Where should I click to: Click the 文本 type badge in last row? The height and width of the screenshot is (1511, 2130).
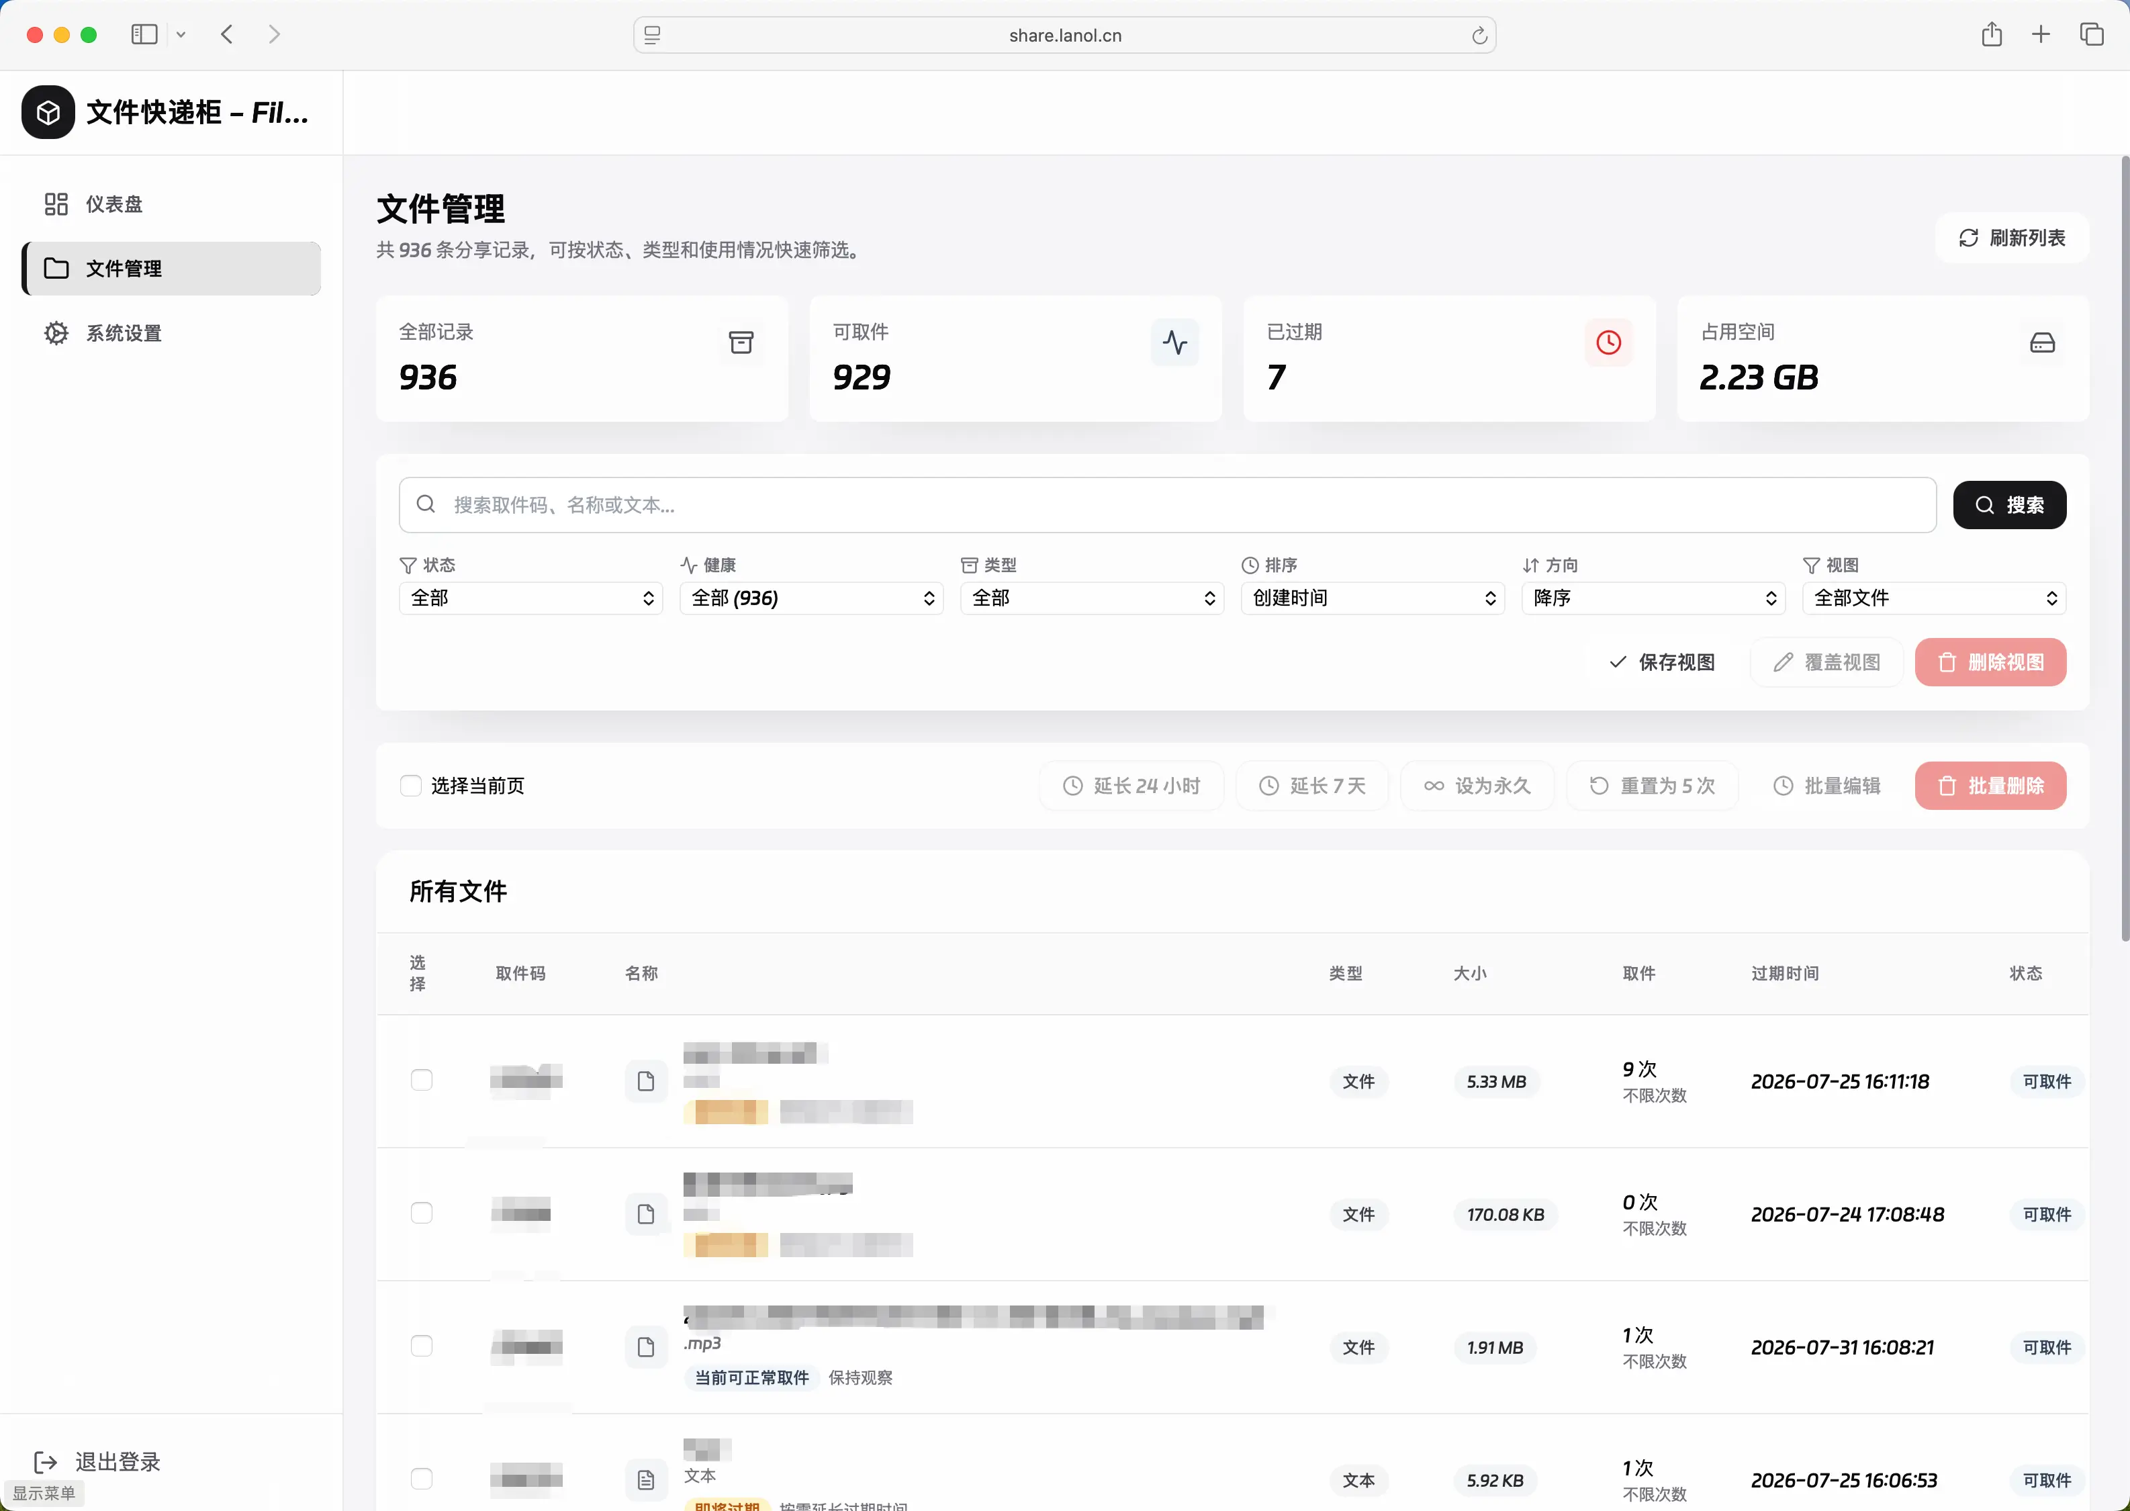[1358, 1481]
